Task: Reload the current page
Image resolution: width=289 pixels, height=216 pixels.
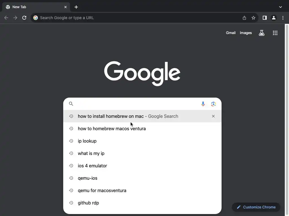Action: [x=24, y=18]
